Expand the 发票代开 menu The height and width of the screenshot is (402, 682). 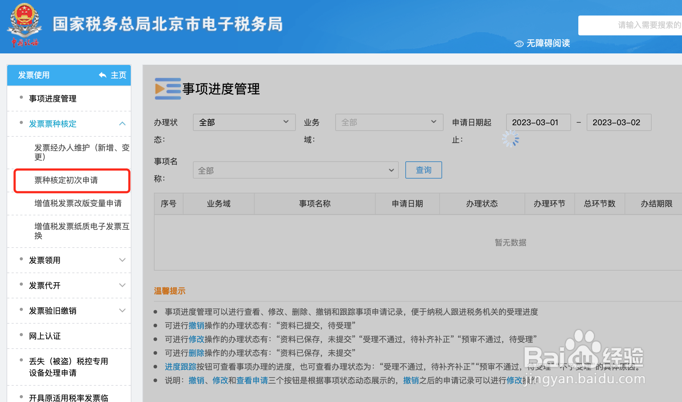(122, 285)
